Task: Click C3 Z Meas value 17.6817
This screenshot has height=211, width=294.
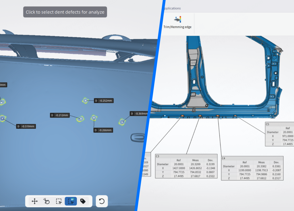Action: (195, 176)
